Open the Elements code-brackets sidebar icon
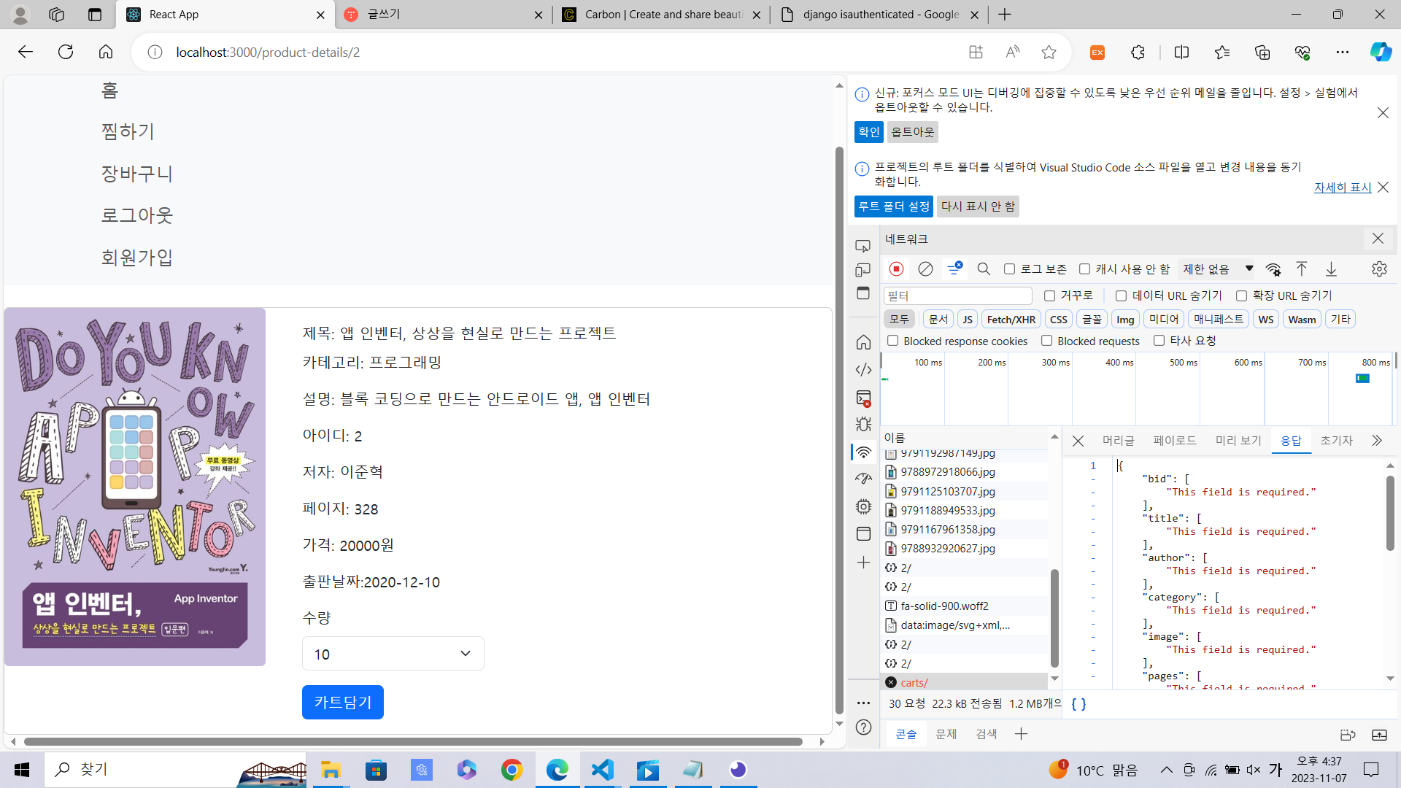1401x788 pixels. [x=863, y=370]
